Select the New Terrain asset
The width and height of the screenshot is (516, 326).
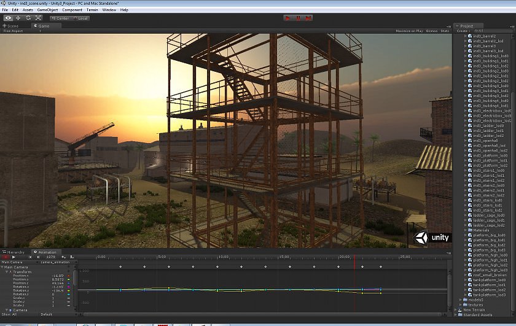pos(474,309)
